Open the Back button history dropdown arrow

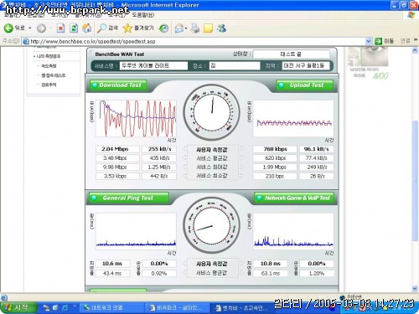[x=30, y=28]
